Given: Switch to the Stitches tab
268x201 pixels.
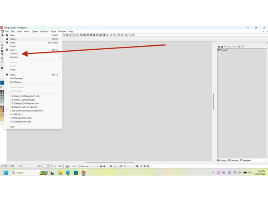Looking at the screenshot, I should pos(233,160).
